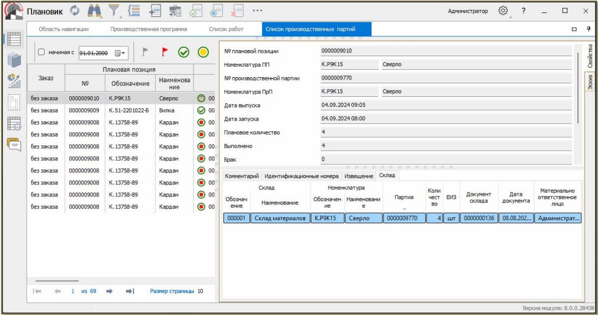Click sort arrow under Партия column header

tap(404, 209)
